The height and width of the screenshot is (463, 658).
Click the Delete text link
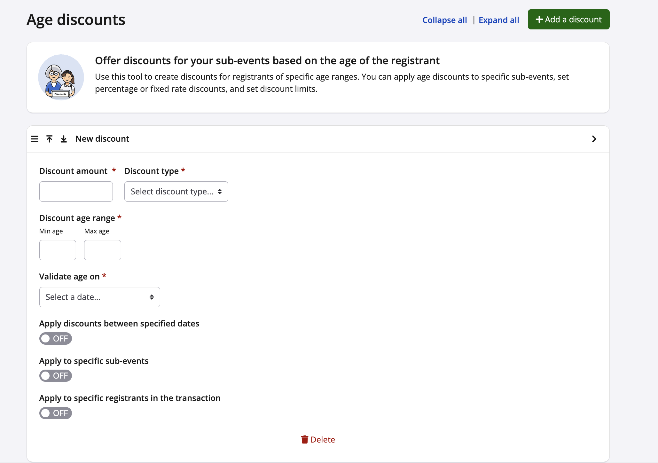[323, 439]
